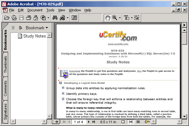Select the Zoom In magnifier tool
The image size is (189, 126).
(115, 18)
